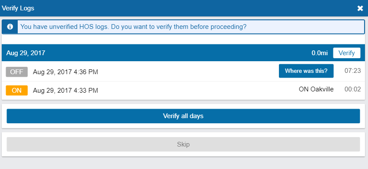This screenshot has height=169, width=368.
Task: Open the 4:36 PM log timestamp
Action: (x=65, y=72)
